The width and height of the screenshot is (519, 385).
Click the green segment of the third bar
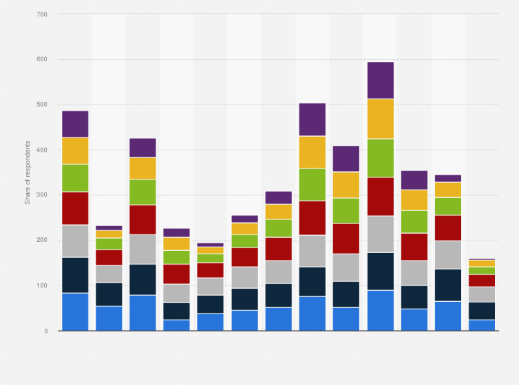click(x=142, y=192)
